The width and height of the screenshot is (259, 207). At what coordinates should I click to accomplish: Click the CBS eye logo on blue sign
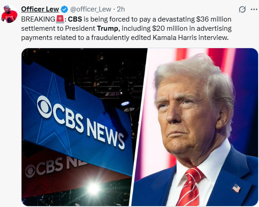pos(44,107)
